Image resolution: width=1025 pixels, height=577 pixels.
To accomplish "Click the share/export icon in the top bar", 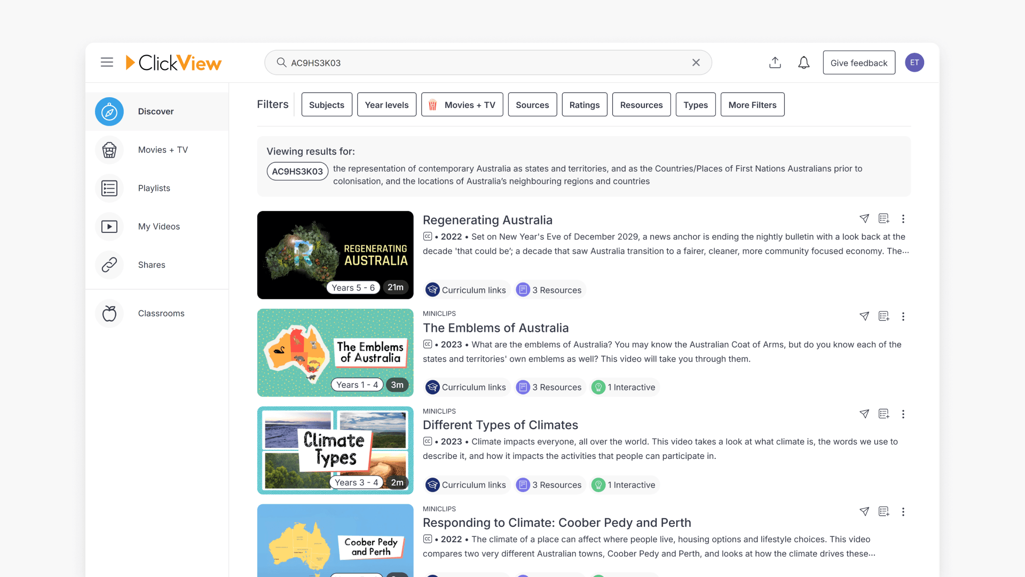I will [x=775, y=63].
